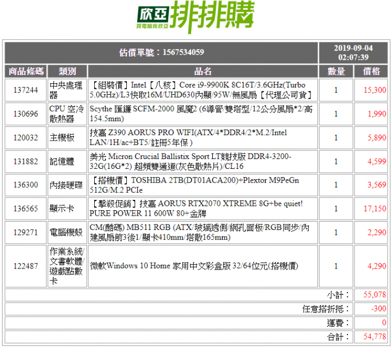Click the price 1,990
The height and width of the screenshot is (347, 392).
tap(377, 114)
